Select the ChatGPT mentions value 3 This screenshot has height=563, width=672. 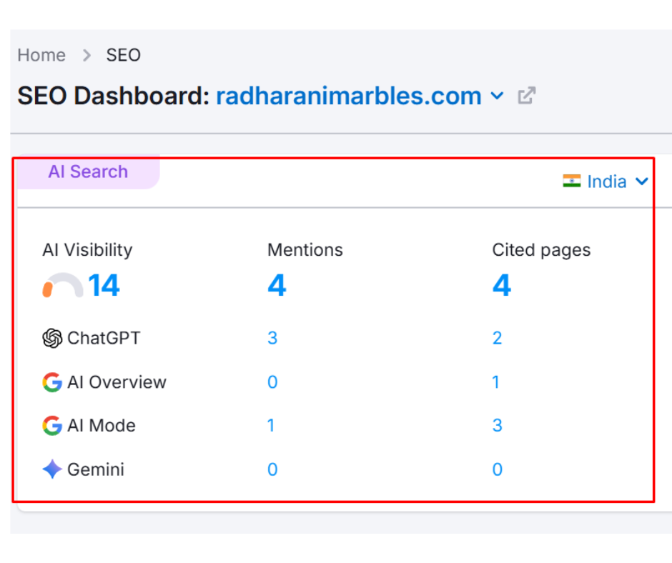click(x=272, y=337)
